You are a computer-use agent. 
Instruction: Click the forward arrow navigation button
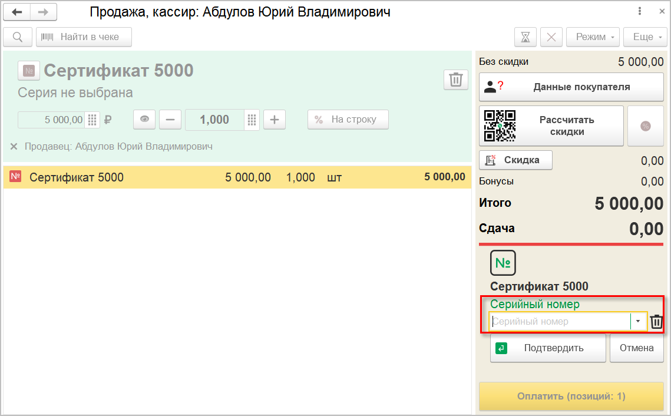click(x=43, y=12)
